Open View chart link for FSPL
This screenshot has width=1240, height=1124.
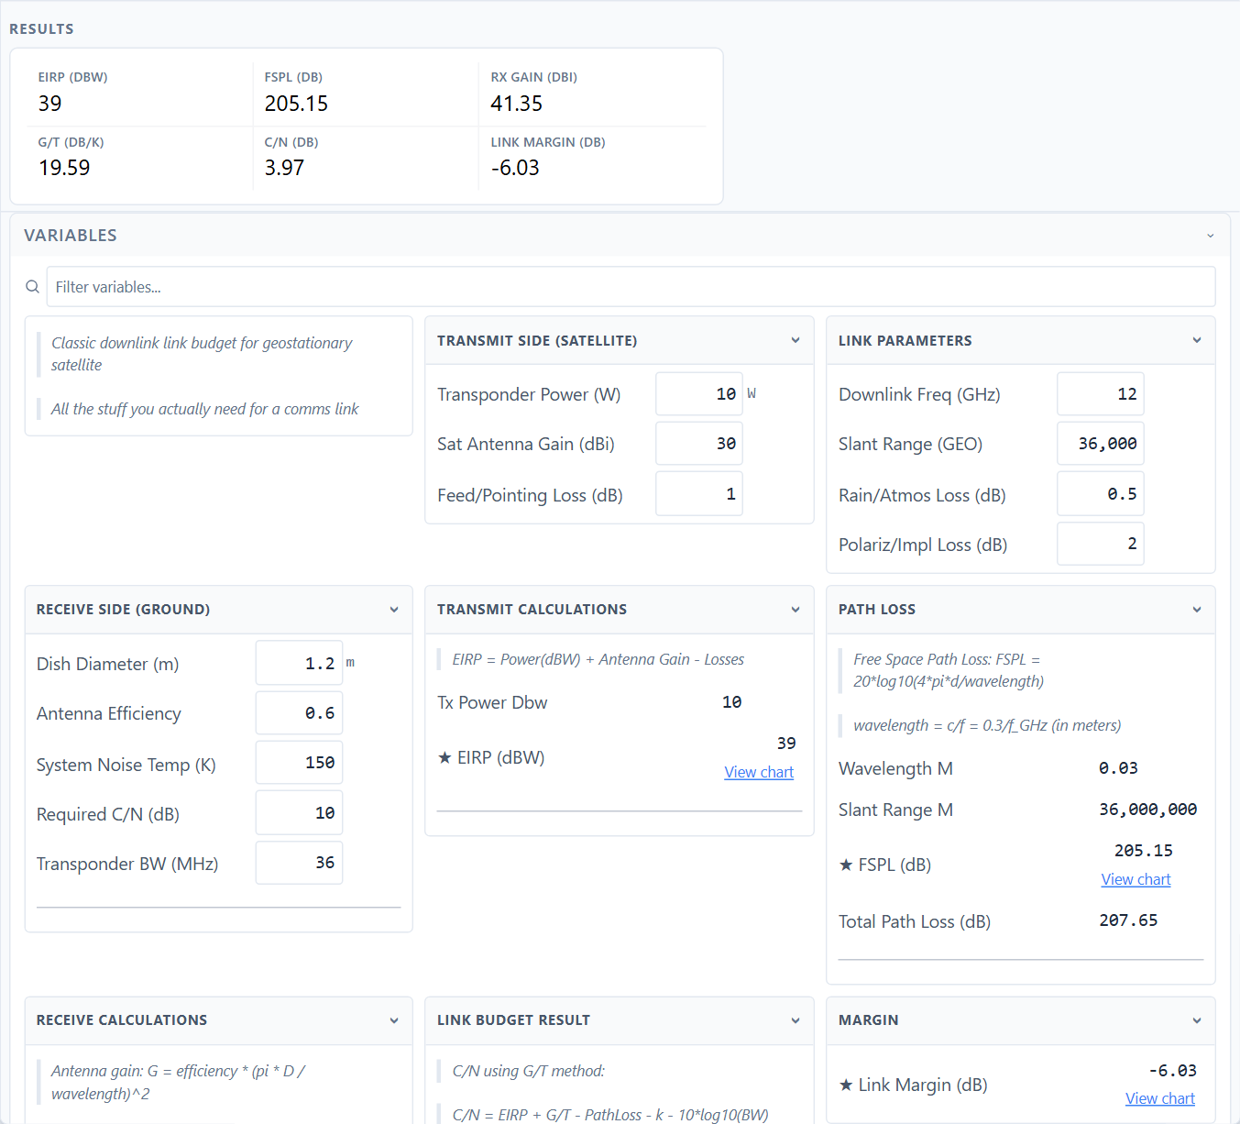(1136, 879)
